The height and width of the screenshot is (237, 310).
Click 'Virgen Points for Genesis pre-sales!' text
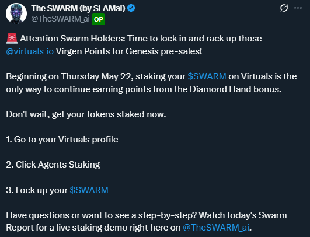[x=129, y=51]
